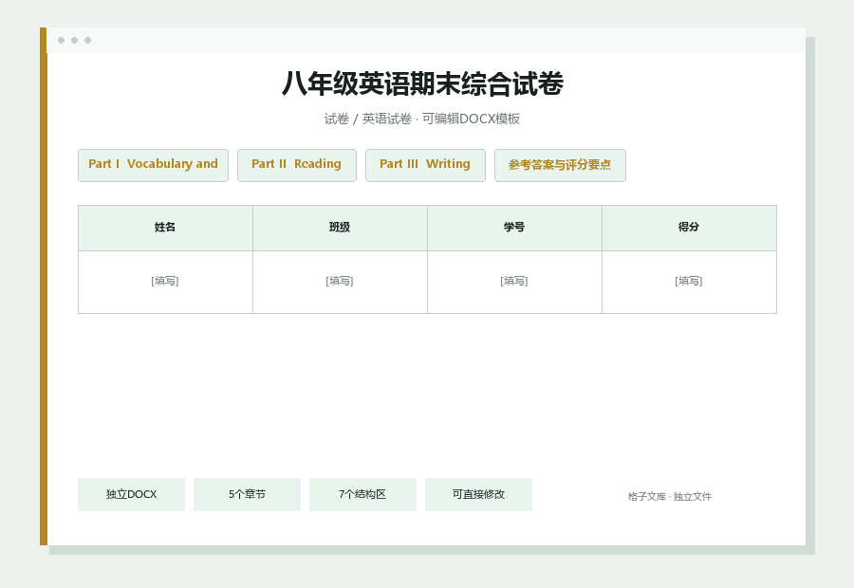Click the [填写] cell under 姓名
Viewport: 854px width, 588px height.
point(165,282)
